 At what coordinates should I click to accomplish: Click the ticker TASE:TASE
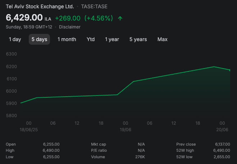94,6
